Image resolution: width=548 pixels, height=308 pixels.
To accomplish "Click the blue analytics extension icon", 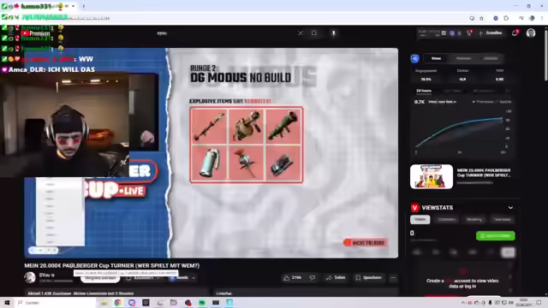I will 414,58.
